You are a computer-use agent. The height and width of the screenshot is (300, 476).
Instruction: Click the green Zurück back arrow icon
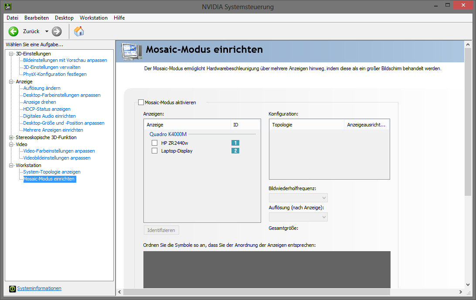coord(14,31)
